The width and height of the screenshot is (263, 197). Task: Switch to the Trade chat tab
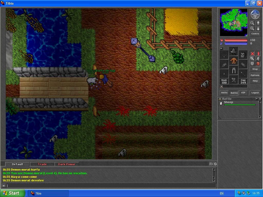click(42, 164)
